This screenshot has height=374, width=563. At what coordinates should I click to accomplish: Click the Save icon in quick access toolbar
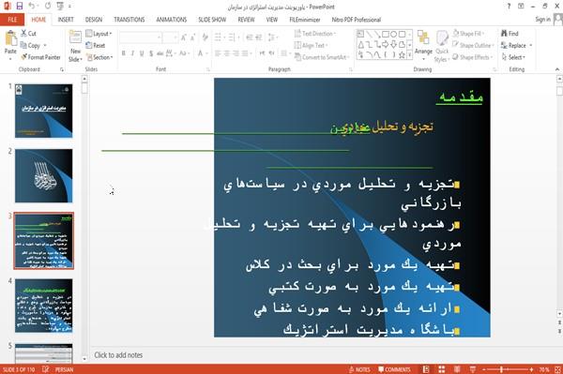(20, 7)
